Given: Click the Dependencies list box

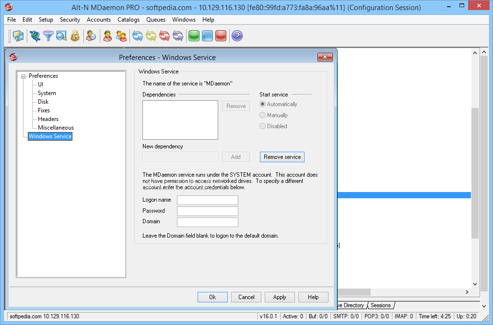Looking at the screenshot, I should (x=180, y=120).
